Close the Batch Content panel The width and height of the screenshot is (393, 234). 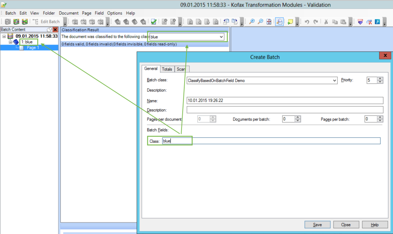tap(55, 30)
